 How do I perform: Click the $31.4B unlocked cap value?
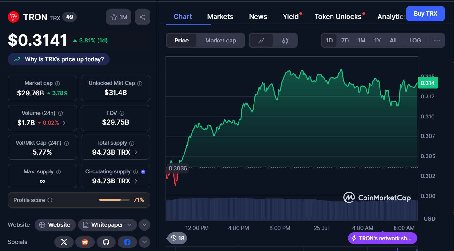115,93
